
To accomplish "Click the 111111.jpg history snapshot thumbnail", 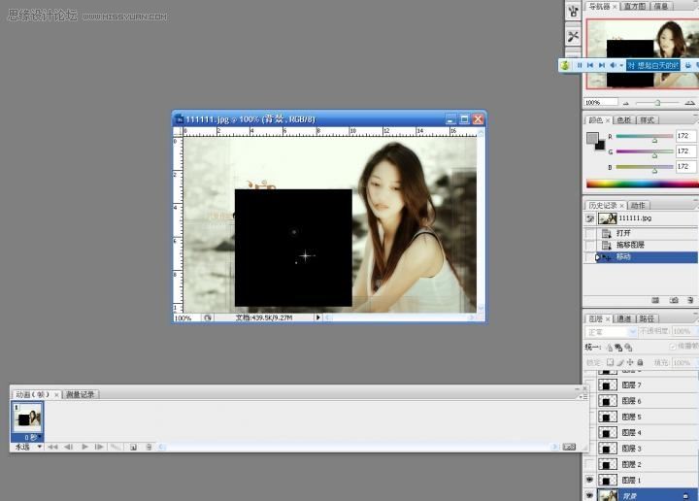I will (x=607, y=218).
